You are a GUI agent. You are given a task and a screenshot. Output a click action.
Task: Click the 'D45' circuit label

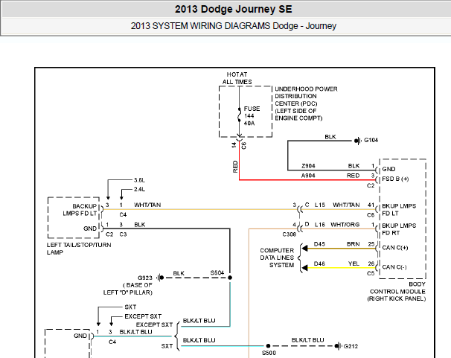point(319,244)
